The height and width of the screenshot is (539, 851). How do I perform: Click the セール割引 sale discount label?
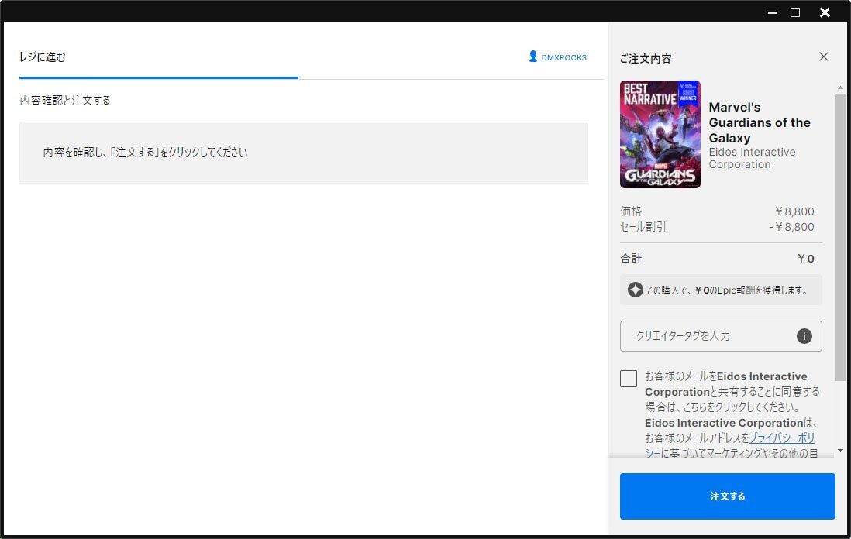coord(643,227)
